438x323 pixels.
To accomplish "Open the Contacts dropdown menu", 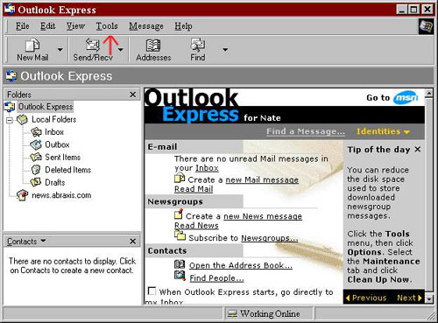I will (x=26, y=242).
